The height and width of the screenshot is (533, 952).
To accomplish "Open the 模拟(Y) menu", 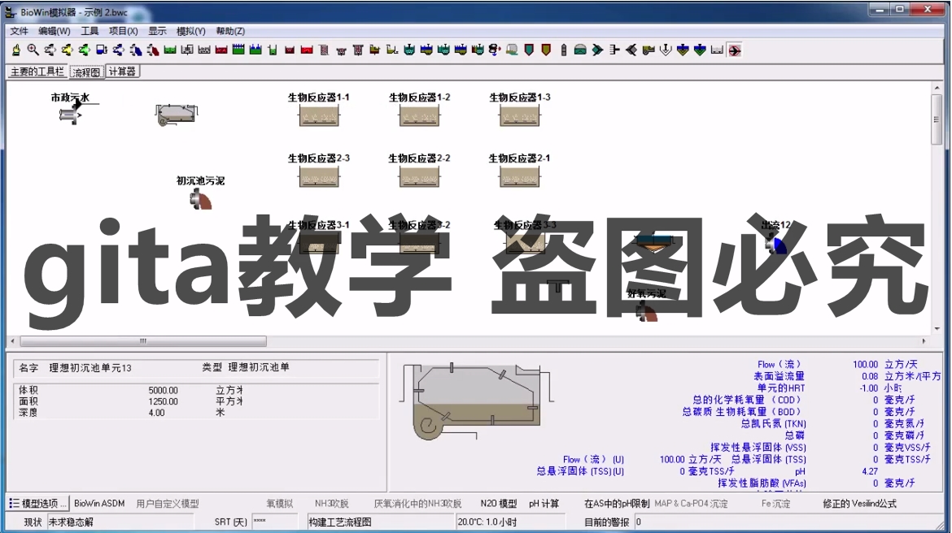I will [x=190, y=31].
